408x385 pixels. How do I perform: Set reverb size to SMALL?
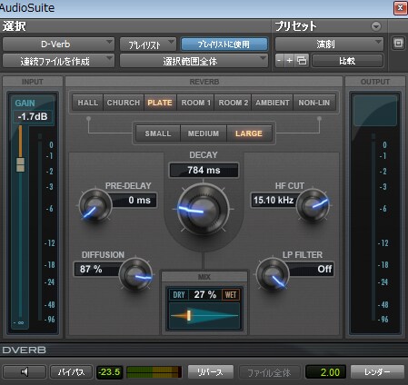158,133
